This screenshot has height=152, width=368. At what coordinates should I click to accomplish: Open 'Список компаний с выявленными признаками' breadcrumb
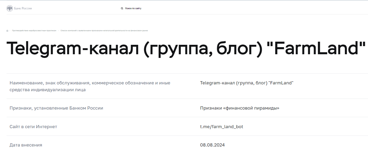[104, 31]
